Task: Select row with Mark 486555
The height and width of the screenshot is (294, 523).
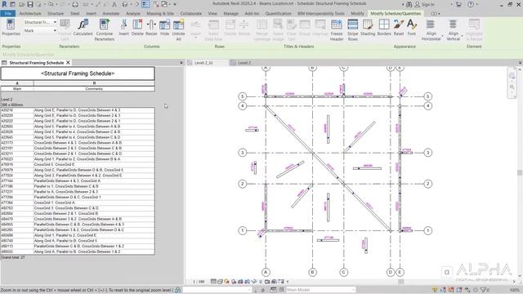Action: [78, 252]
